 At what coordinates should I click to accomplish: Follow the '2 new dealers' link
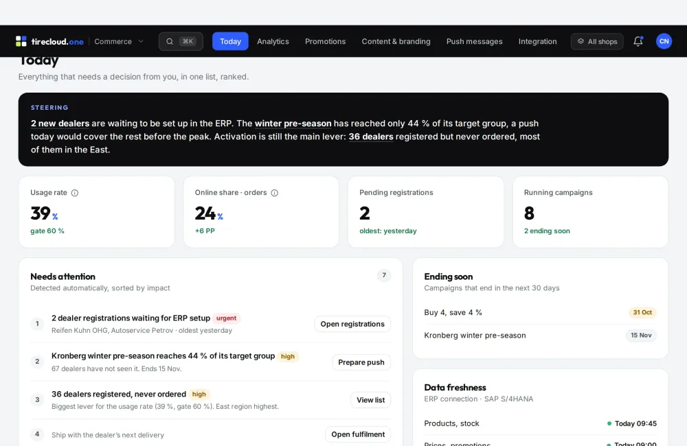60,124
